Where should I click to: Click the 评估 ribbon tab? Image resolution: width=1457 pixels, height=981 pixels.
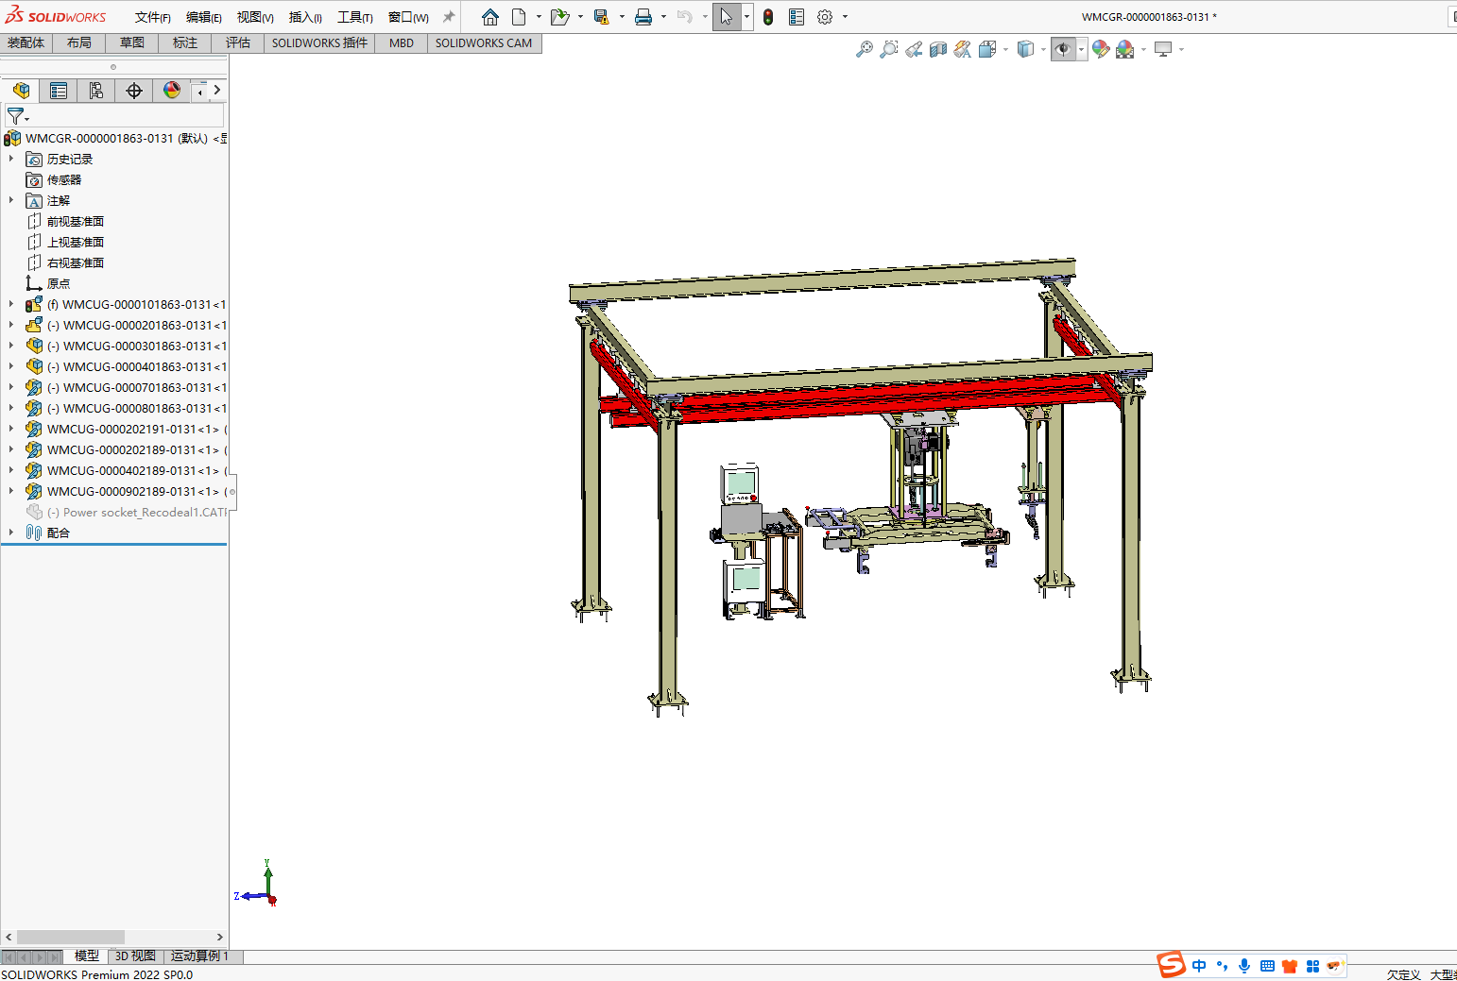237,42
